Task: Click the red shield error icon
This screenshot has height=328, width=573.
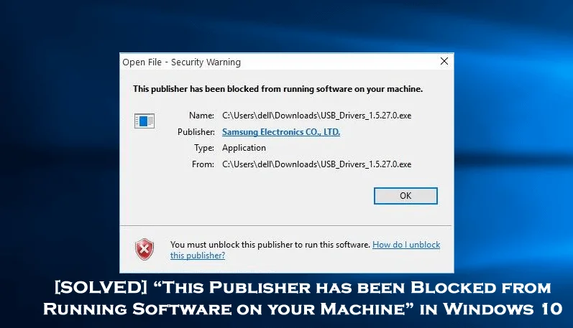Action: click(x=145, y=250)
